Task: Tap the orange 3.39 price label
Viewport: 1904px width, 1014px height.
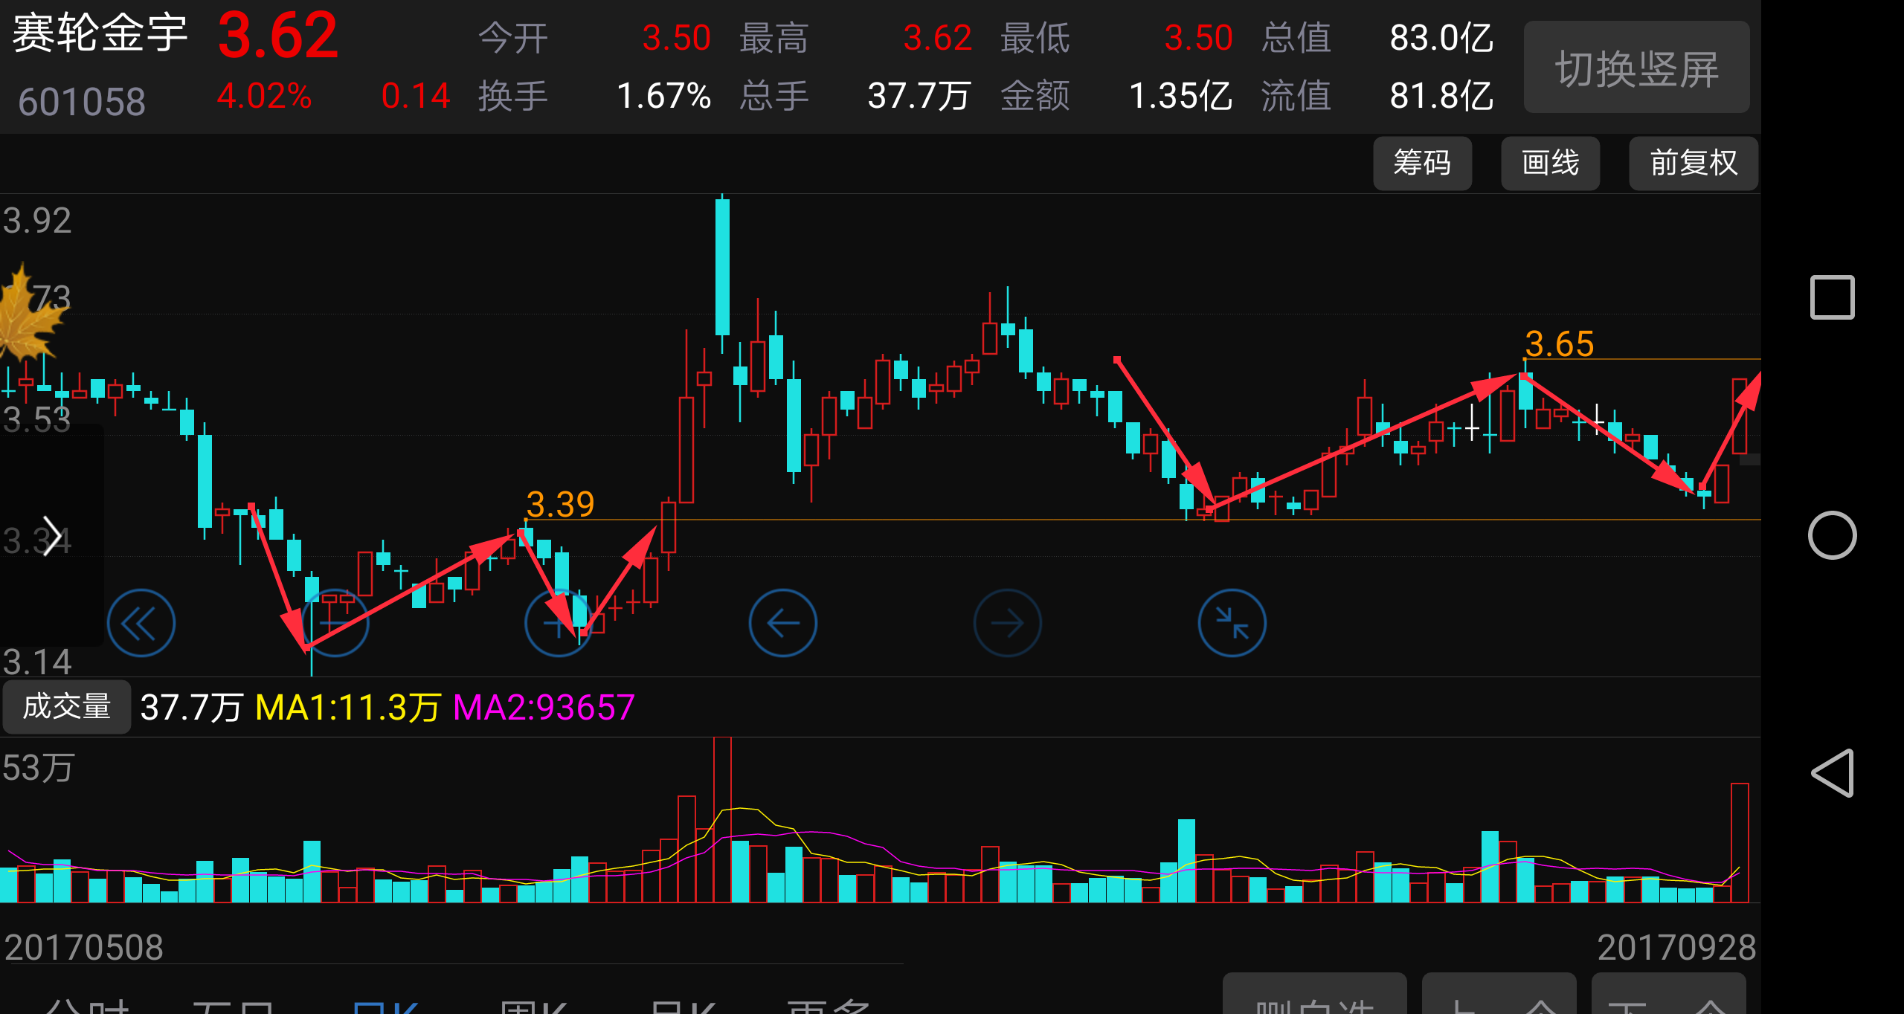Action: click(x=560, y=505)
